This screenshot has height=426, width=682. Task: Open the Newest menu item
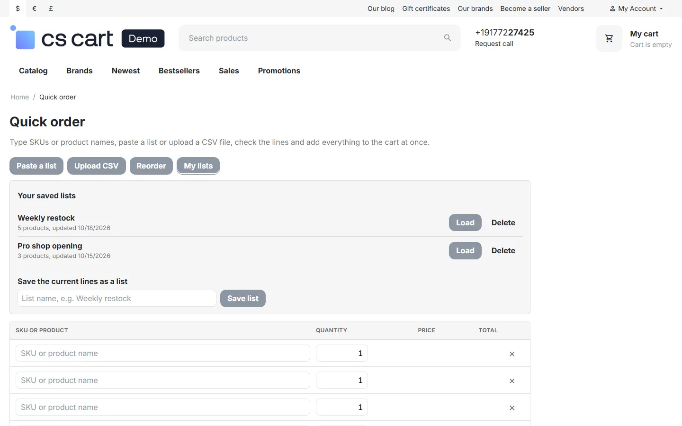pyautogui.click(x=126, y=71)
